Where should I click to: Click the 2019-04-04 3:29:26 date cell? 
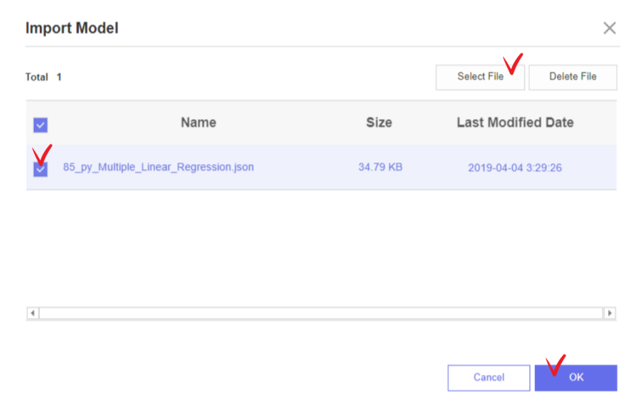pyautogui.click(x=514, y=168)
